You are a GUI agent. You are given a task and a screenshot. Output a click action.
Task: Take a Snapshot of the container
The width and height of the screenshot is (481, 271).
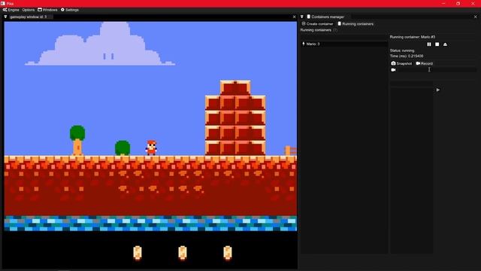401,63
